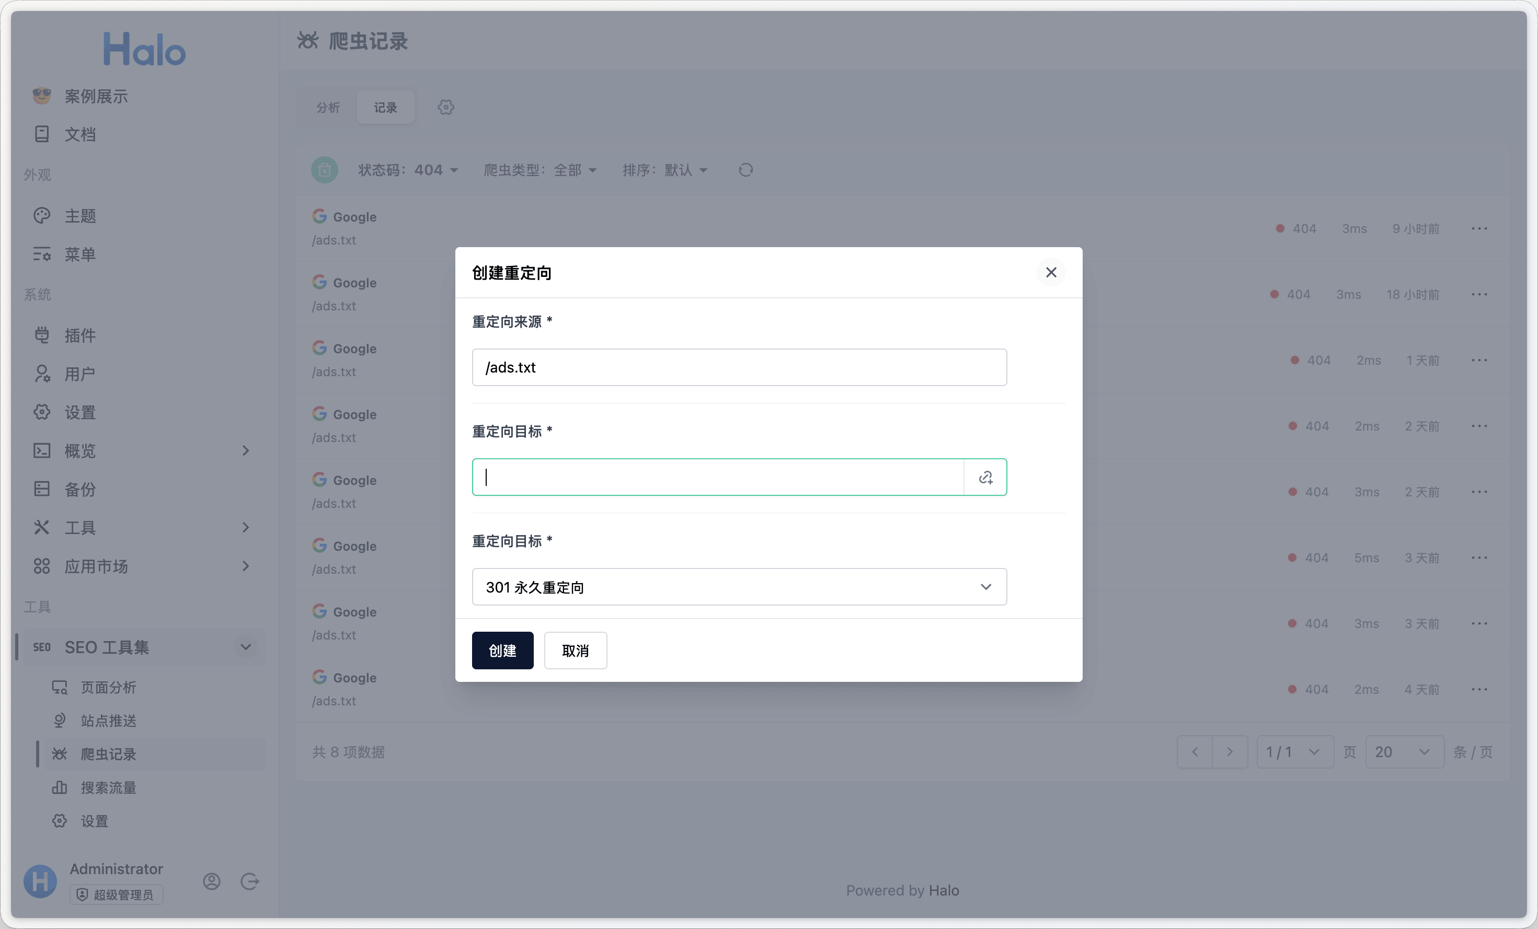This screenshot has width=1538, height=929.
Task: Open more options for 4 天前 row
Action: pyautogui.click(x=1479, y=689)
